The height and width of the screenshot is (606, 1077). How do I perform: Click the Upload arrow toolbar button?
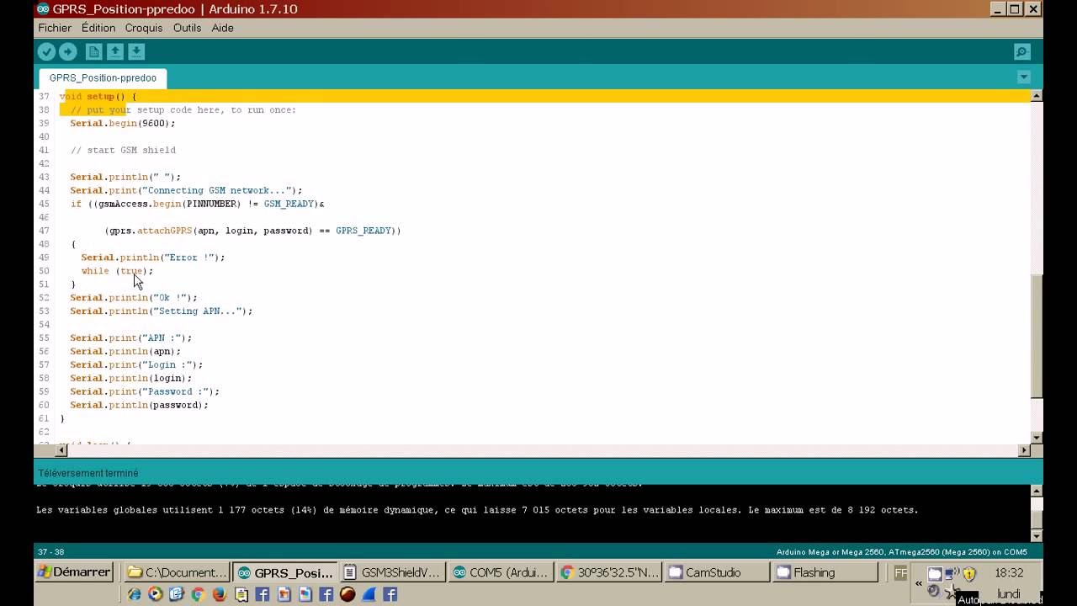[x=68, y=52]
